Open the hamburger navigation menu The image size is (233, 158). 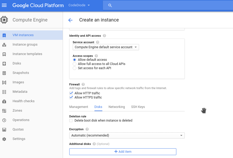coord(4,5)
